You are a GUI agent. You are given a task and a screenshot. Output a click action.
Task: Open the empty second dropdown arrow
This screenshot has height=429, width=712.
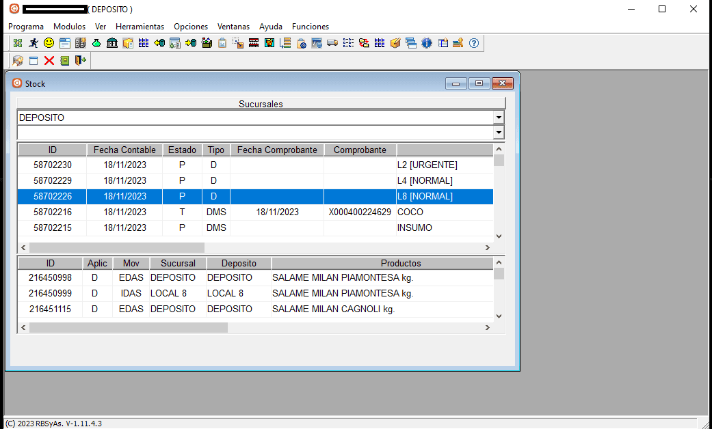pyautogui.click(x=499, y=133)
